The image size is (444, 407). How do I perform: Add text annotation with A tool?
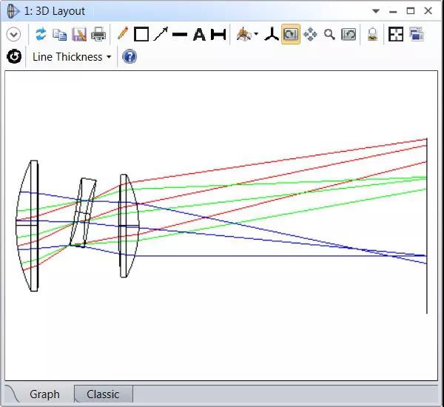click(x=199, y=35)
